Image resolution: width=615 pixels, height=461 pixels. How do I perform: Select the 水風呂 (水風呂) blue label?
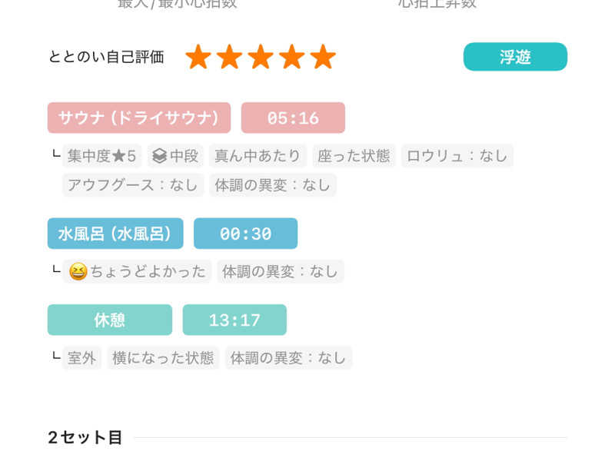point(115,234)
